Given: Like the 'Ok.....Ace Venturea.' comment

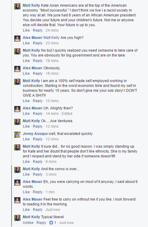Looking at the screenshot, I should [x=26, y=126].
